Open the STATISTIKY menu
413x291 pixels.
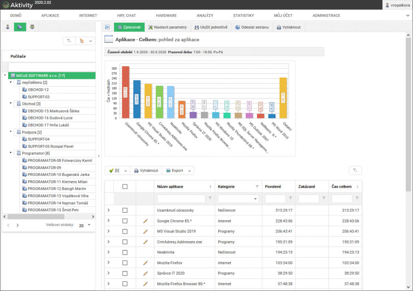pos(243,15)
